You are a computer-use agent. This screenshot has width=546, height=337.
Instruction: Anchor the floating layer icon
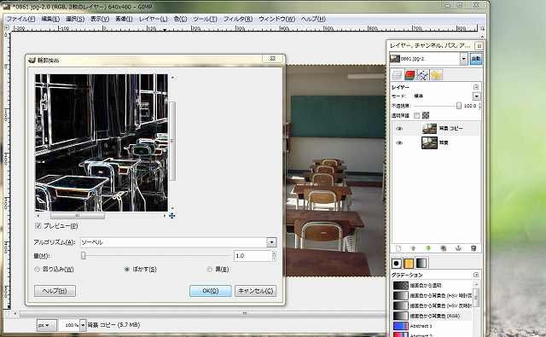pyautogui.click(x=458, y=248)
